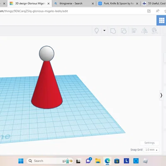166x166 pixels.
Task: Click the Show All lightbulb icon
Action: pyautogui.click(x=97, y=31)
